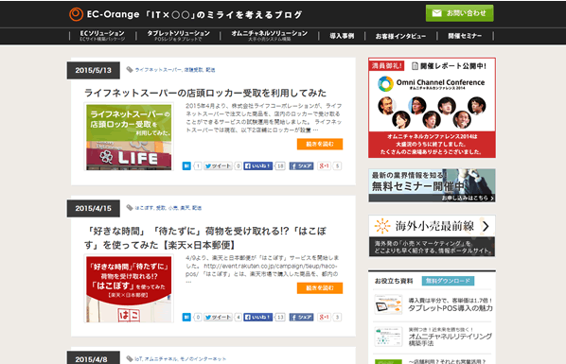Open the 開催セミナー menu item

465,36
